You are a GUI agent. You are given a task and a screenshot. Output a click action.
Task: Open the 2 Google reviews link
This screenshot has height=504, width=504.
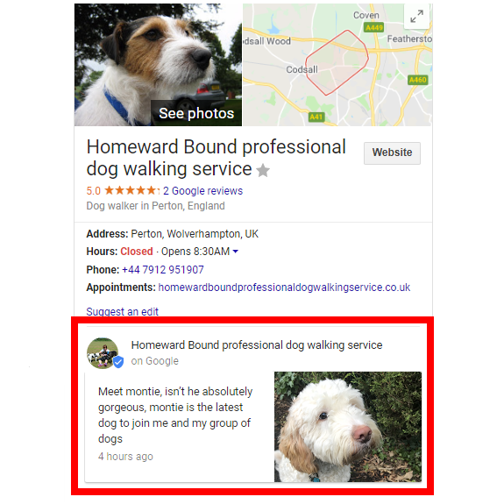(x=202, y=190)
